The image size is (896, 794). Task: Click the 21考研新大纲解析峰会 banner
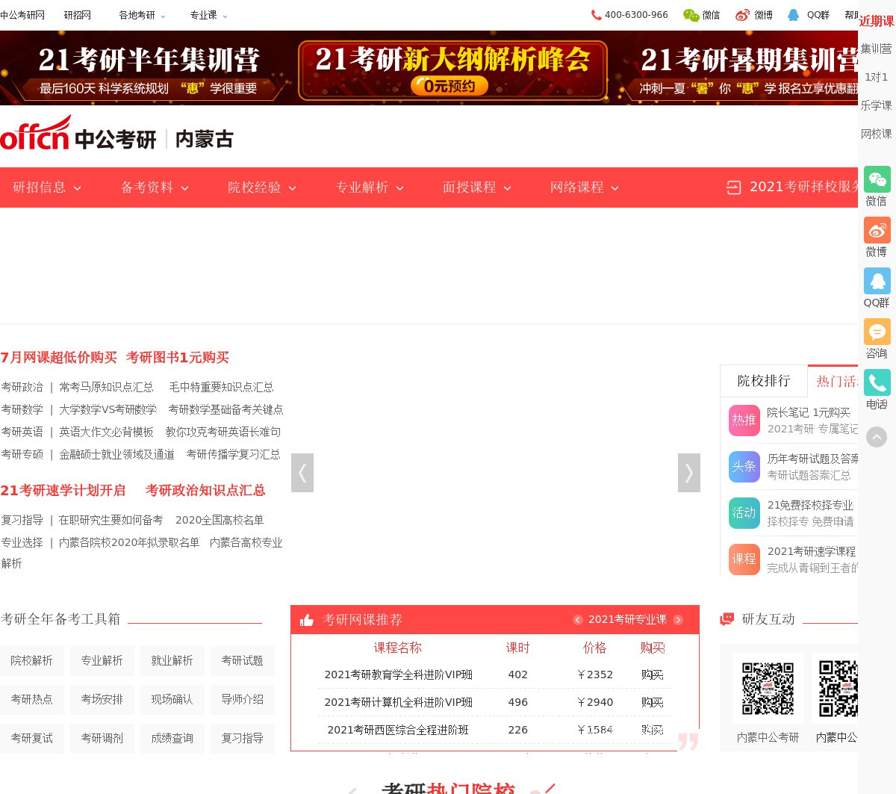coord(452,70)
